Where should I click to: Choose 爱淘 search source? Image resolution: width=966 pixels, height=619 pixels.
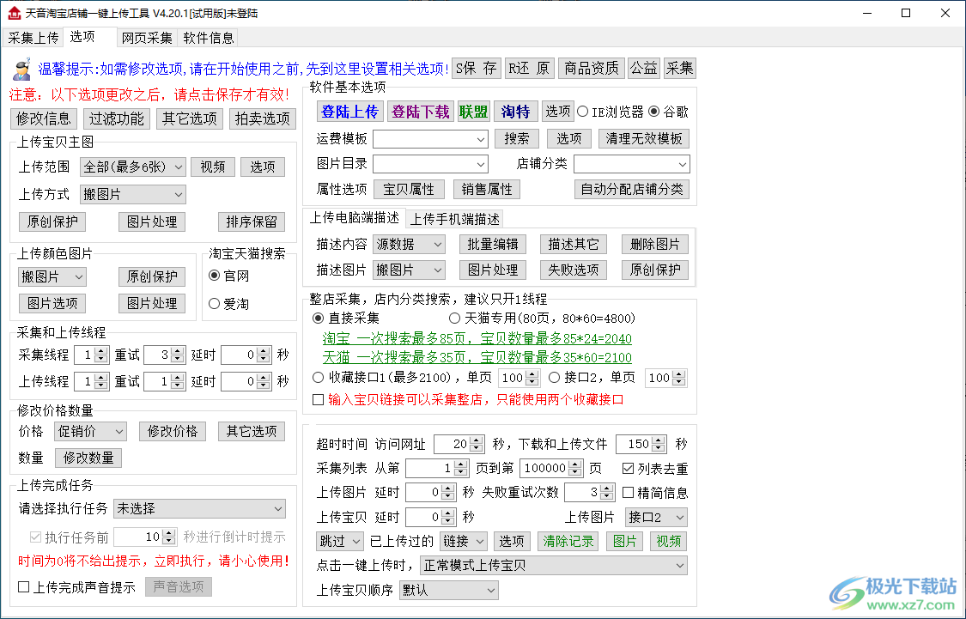229,304
